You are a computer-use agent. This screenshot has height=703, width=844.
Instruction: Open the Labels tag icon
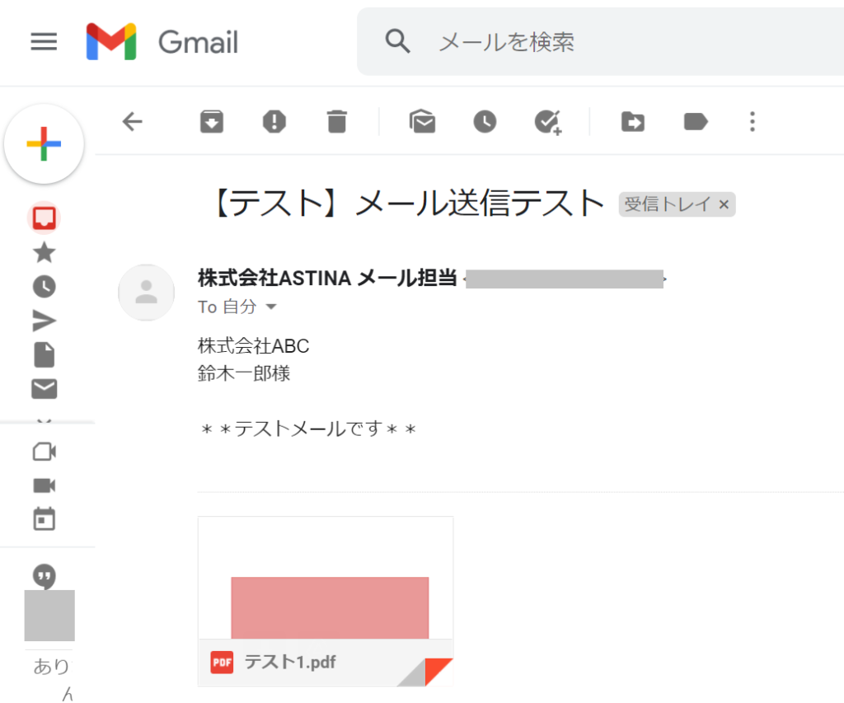click(696, 122)
